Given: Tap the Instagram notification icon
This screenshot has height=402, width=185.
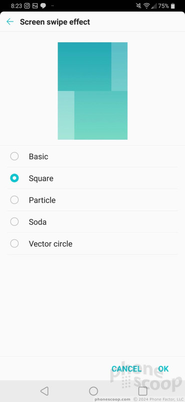Looking at the screenshot, I should [27, 6].
